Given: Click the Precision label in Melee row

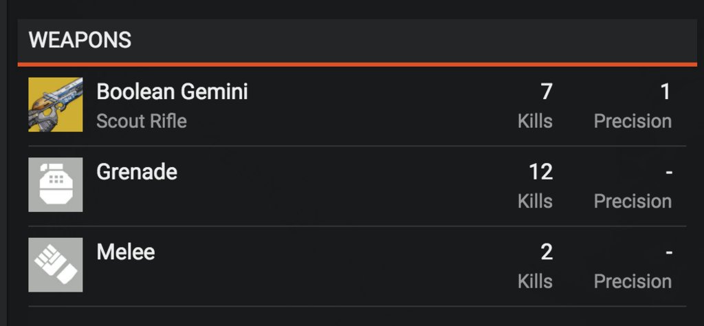Looking at the screenshot, I should tap(632, 281).
